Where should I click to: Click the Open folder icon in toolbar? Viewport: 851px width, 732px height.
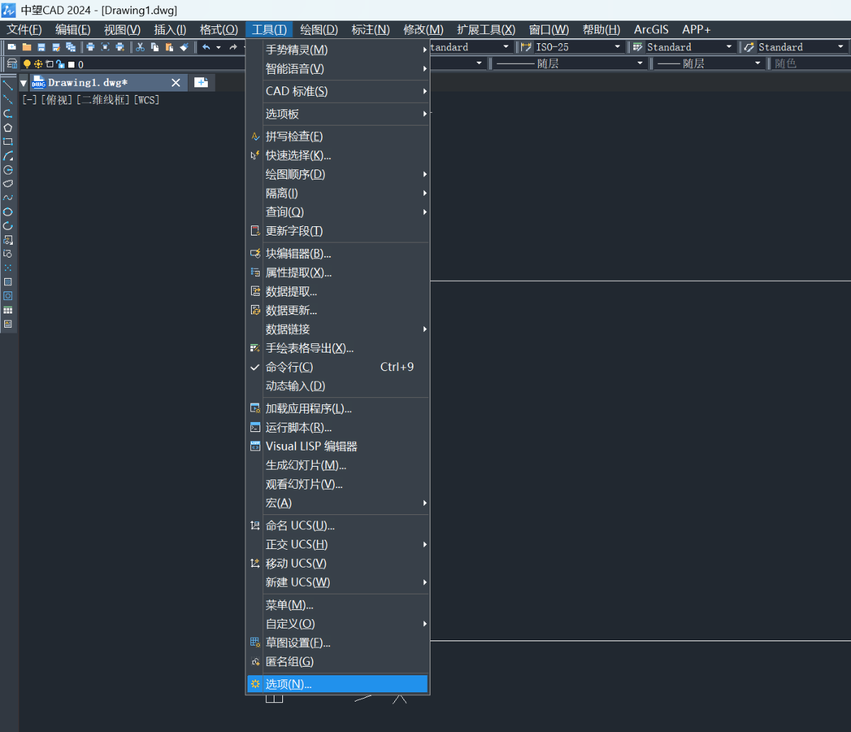27,48
